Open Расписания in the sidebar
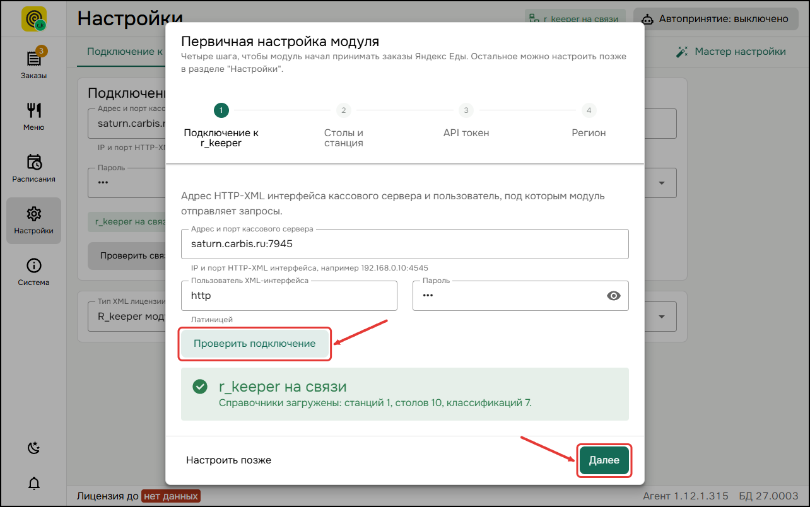The height and width of the screenshot is (507, 810). (34, 168)
